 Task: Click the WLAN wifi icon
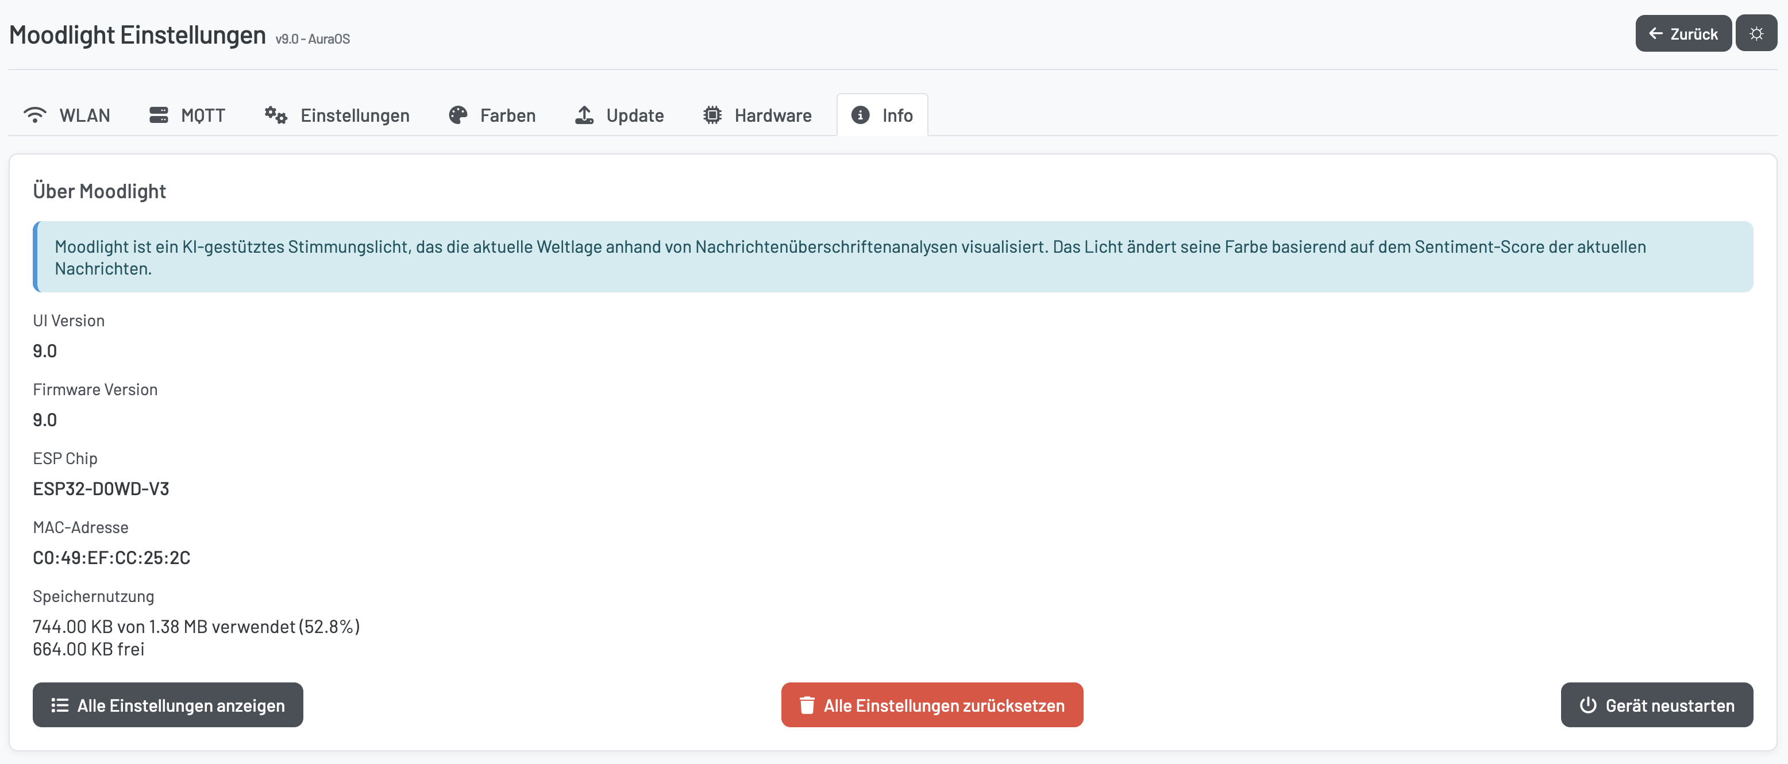pos(34,115)
